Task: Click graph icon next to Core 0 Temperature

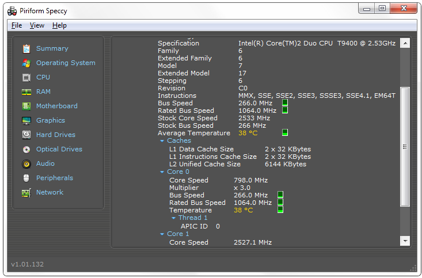Action: [280, 210]
